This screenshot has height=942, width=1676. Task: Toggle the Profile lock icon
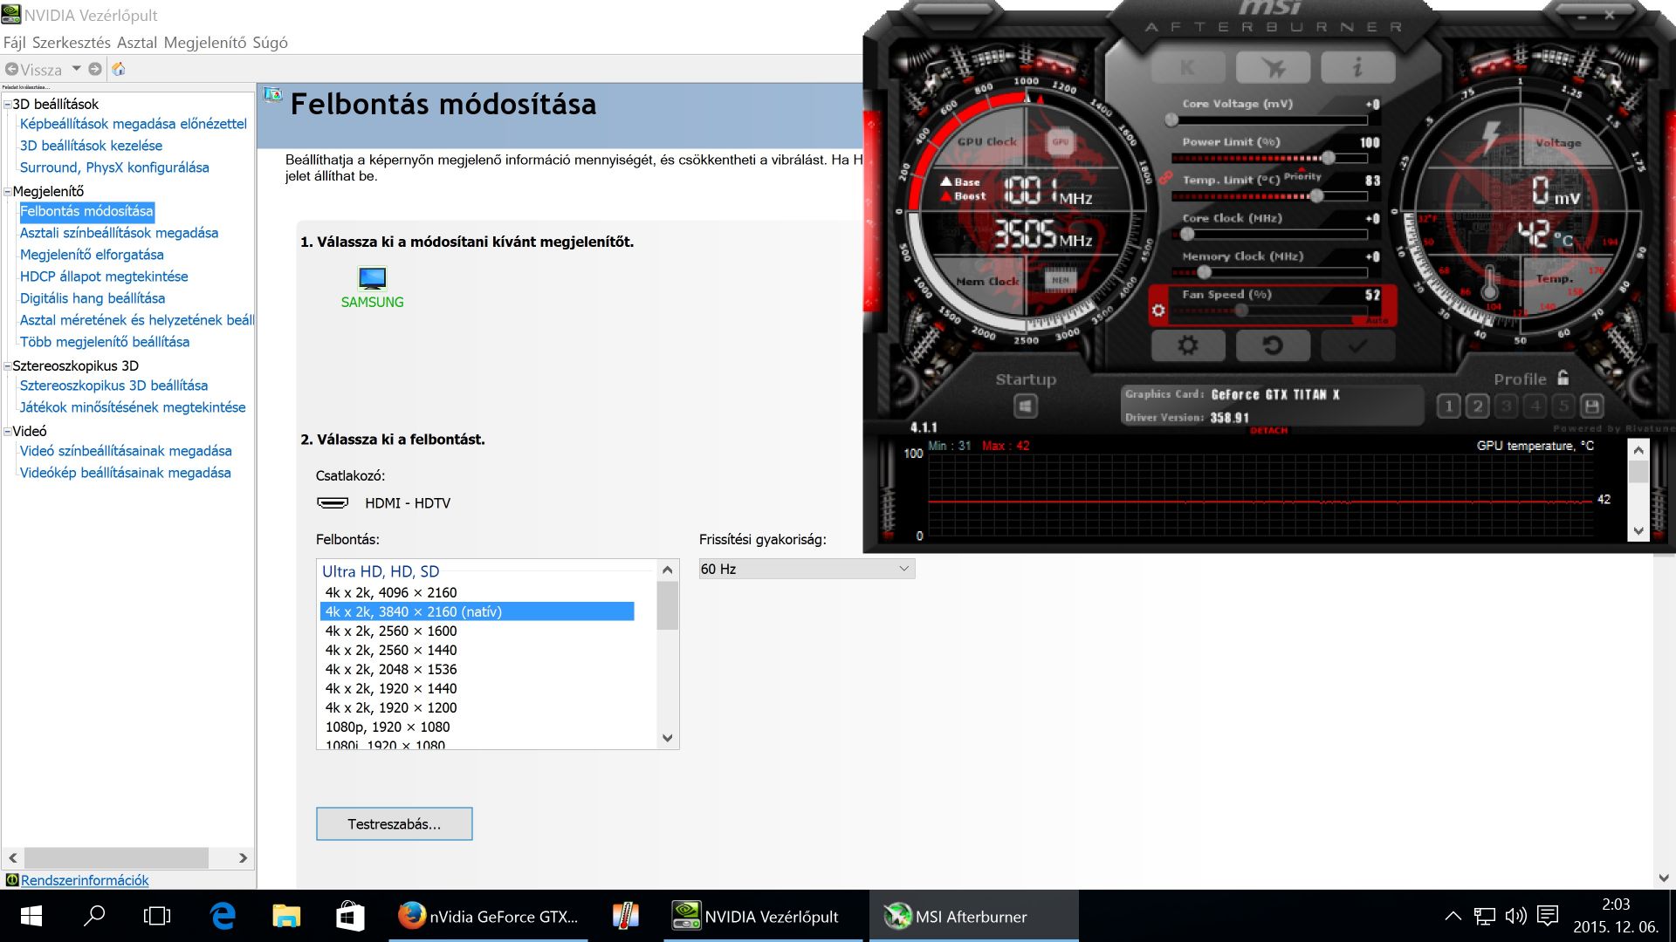(x=1563, y=378)
